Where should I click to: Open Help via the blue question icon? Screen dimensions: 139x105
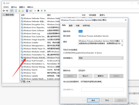tap(27, 11)
